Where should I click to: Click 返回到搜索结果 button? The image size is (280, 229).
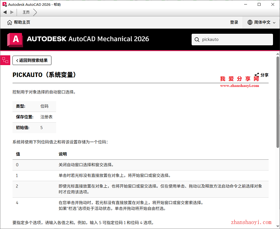32,61
